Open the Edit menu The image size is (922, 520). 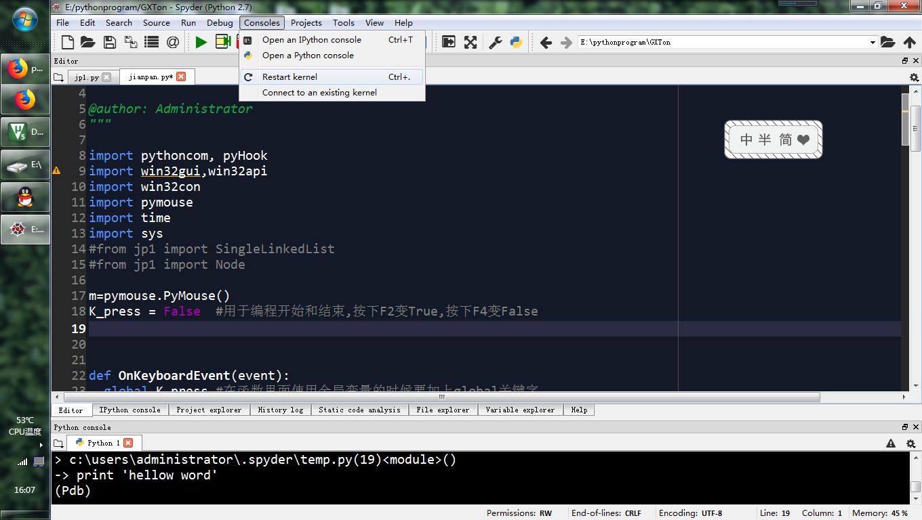pos(87,22)
